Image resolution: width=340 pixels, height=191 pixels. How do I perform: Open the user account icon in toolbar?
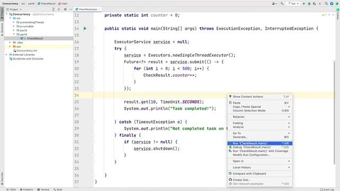click(x=274, y=4)
